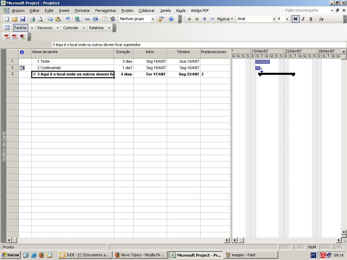Show subtasks with blue plus icon

coord(204,19)
